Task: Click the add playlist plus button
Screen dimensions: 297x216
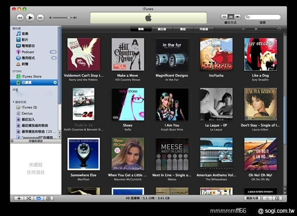Action: [x=19, y=198]
